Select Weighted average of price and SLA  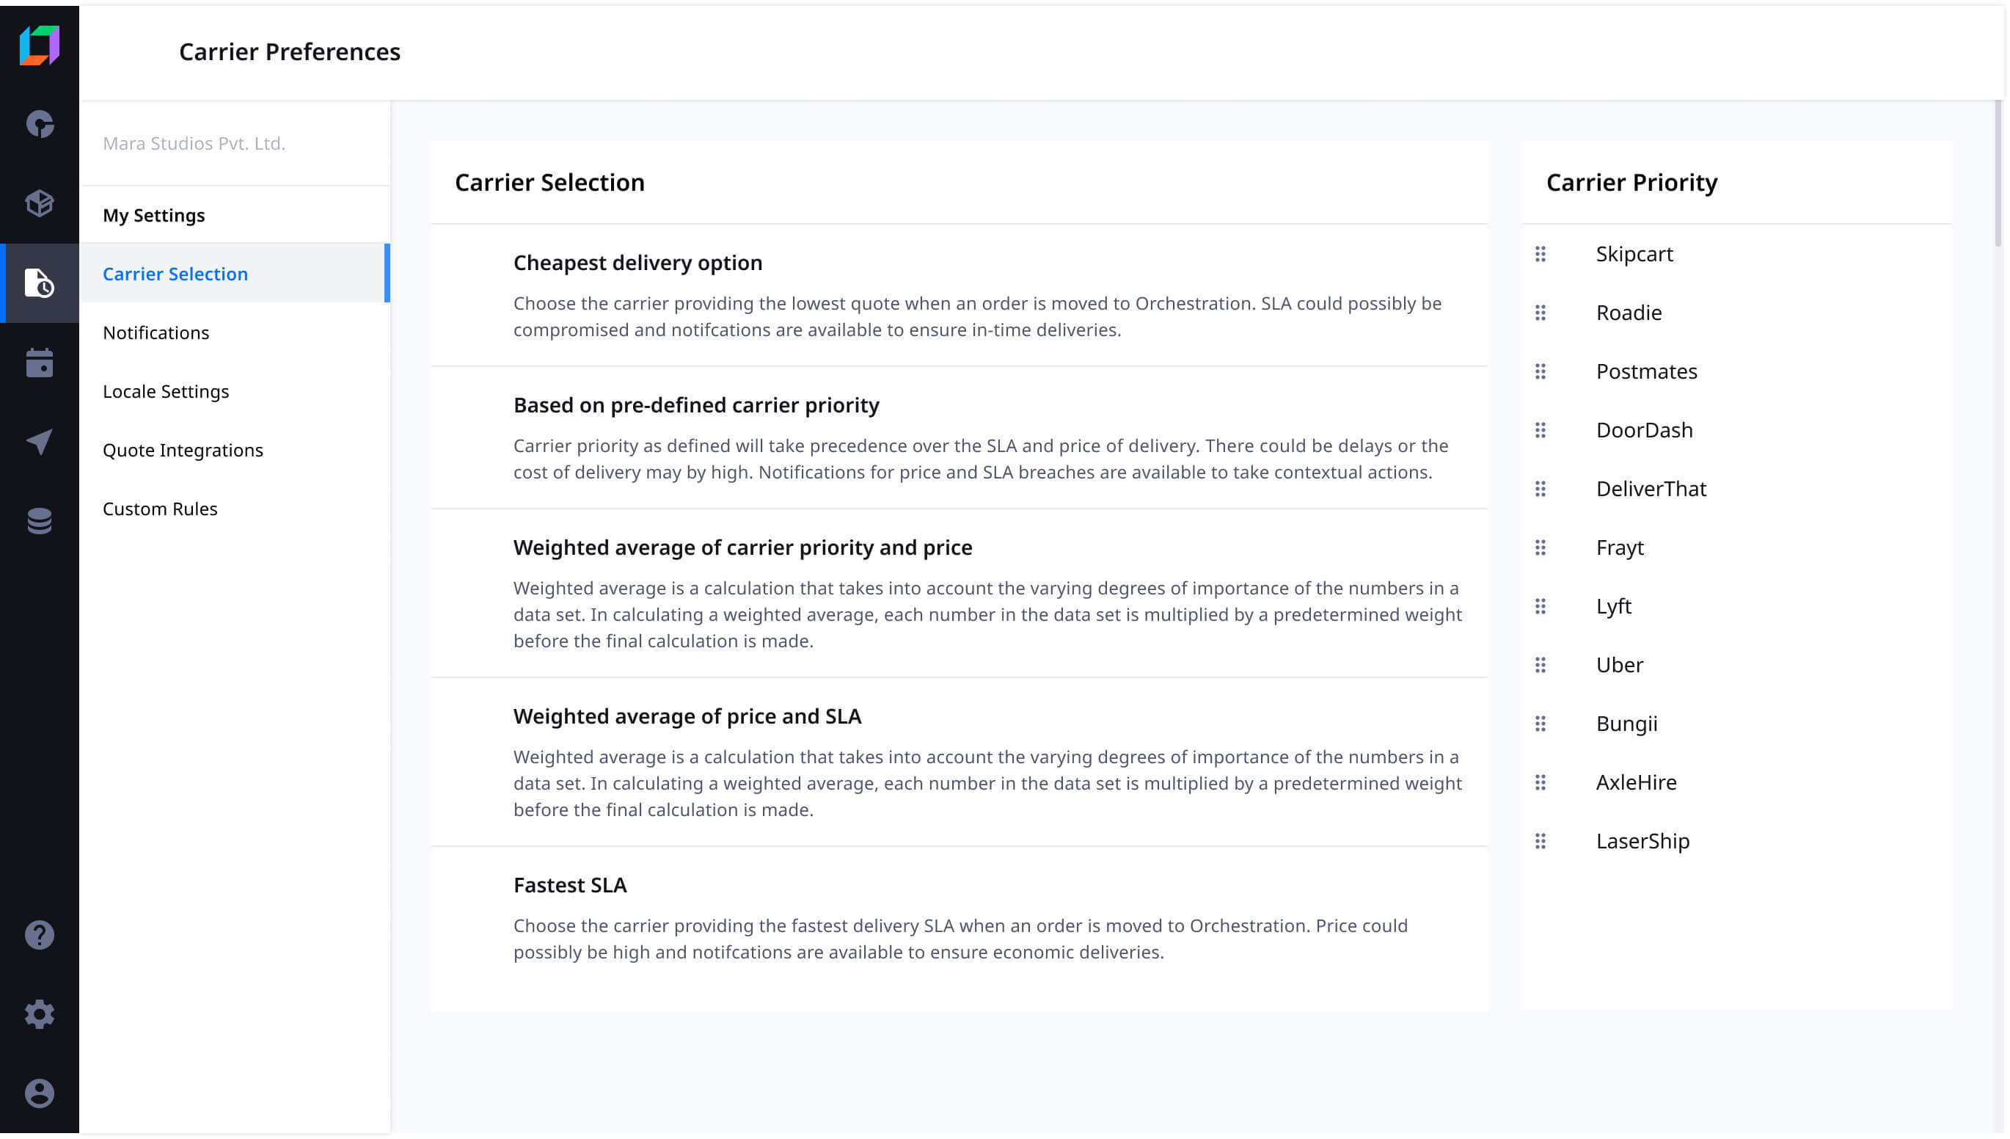960,763
